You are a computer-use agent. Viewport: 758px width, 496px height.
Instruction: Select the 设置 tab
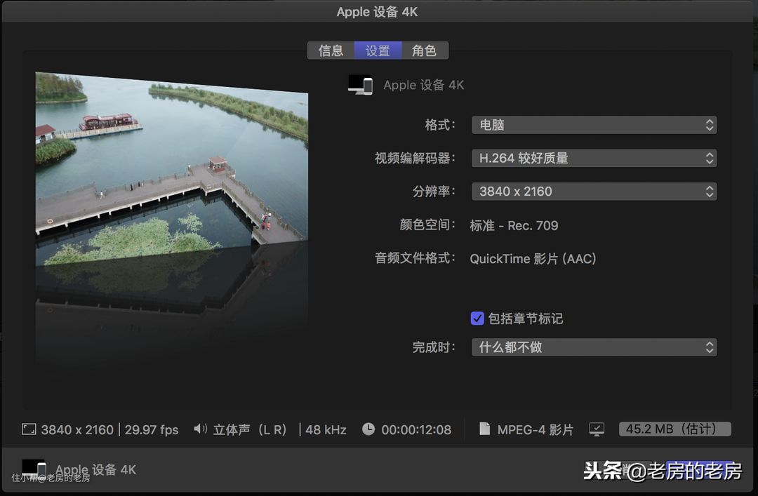pos(378,51)
